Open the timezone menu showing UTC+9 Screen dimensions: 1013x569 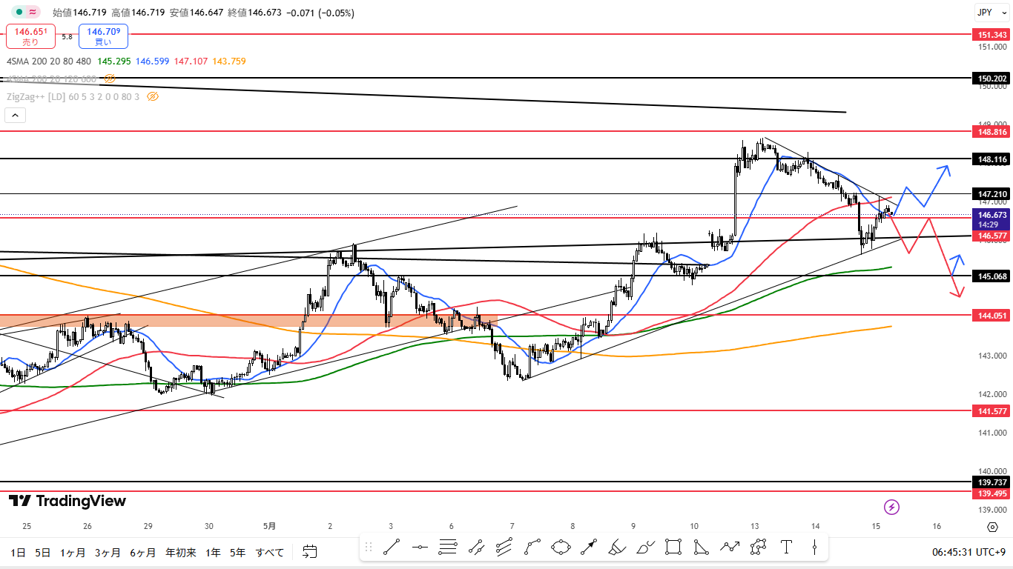[x=969, y=553]
